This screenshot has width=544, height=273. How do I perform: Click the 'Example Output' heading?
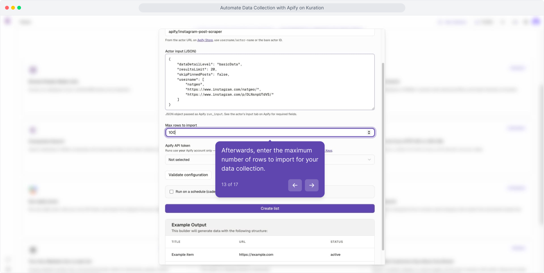click(x=189, y=225)
